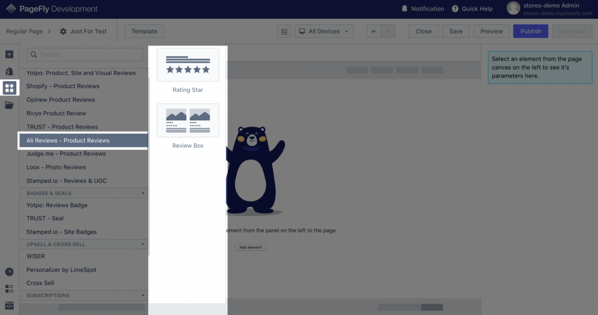Screen dimensions: 598x315
Task: Open the saved sections folder icon
Action: [9, 105]
